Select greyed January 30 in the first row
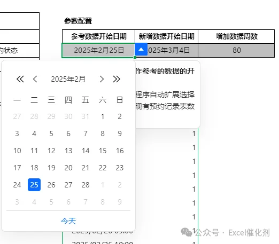 [x=68, y=116]
